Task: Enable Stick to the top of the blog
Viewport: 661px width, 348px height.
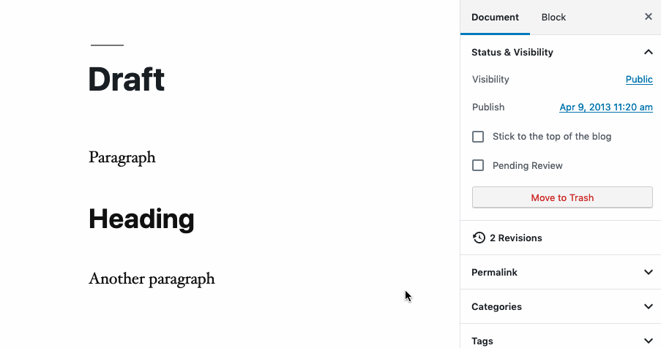Action: coord(478,137)
